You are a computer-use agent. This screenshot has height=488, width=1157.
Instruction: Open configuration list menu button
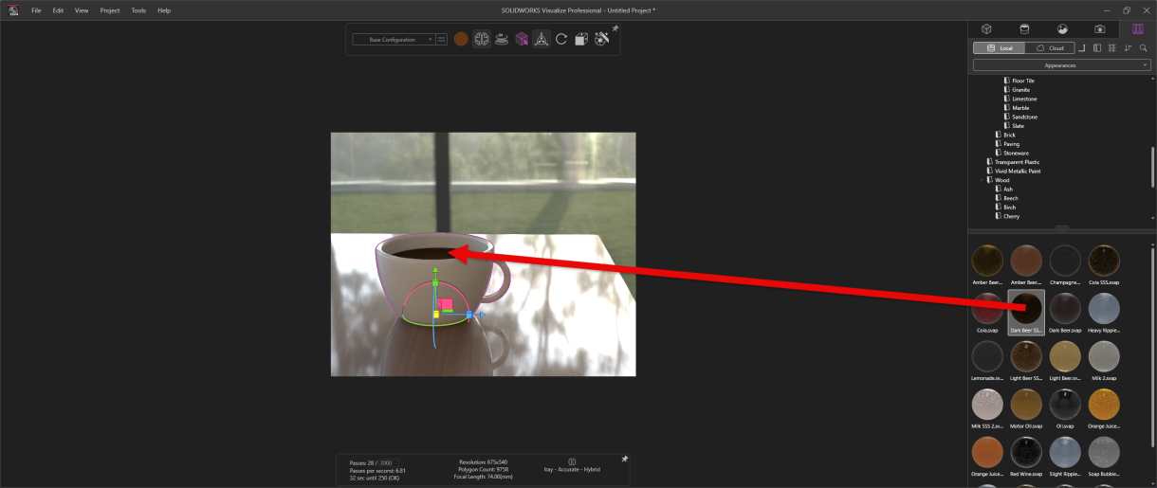click(x=442, y=40)
